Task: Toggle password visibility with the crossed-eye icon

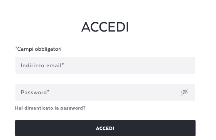Action: (x=184, y=92)
